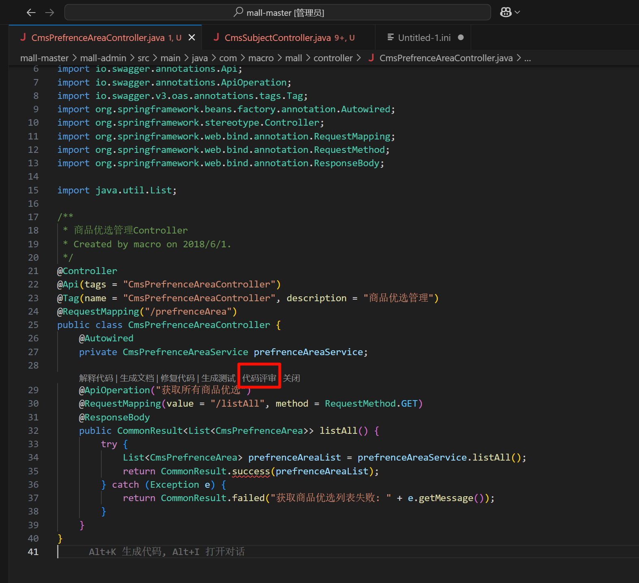
Task: Expand the Copilot dropdown chevron
Action: (517, 13)
